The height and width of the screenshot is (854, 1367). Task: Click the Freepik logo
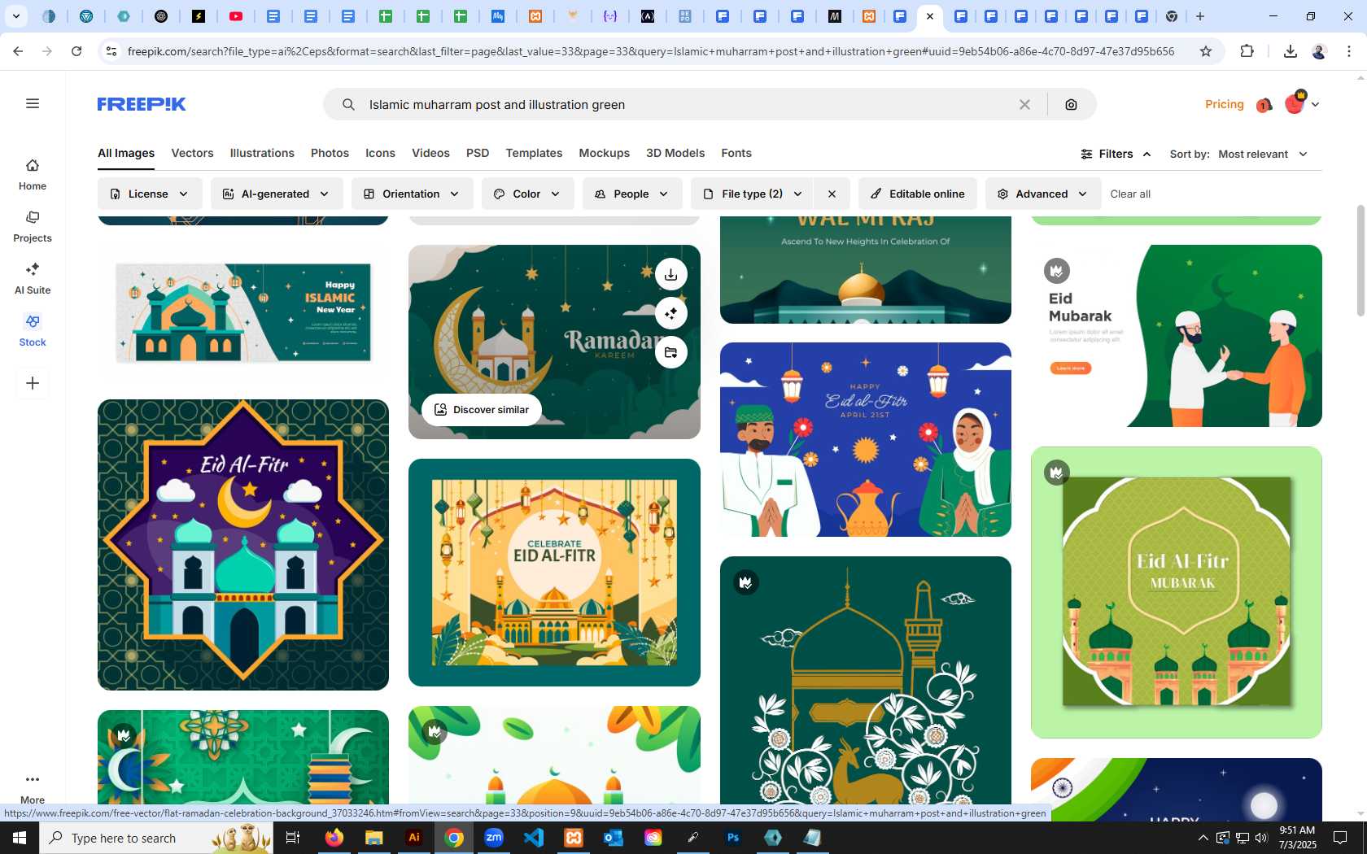pyautogui.click(x=142, y=104)
